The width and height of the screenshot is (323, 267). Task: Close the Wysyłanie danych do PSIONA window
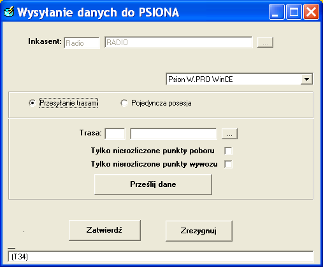click(x=312, y=12)
